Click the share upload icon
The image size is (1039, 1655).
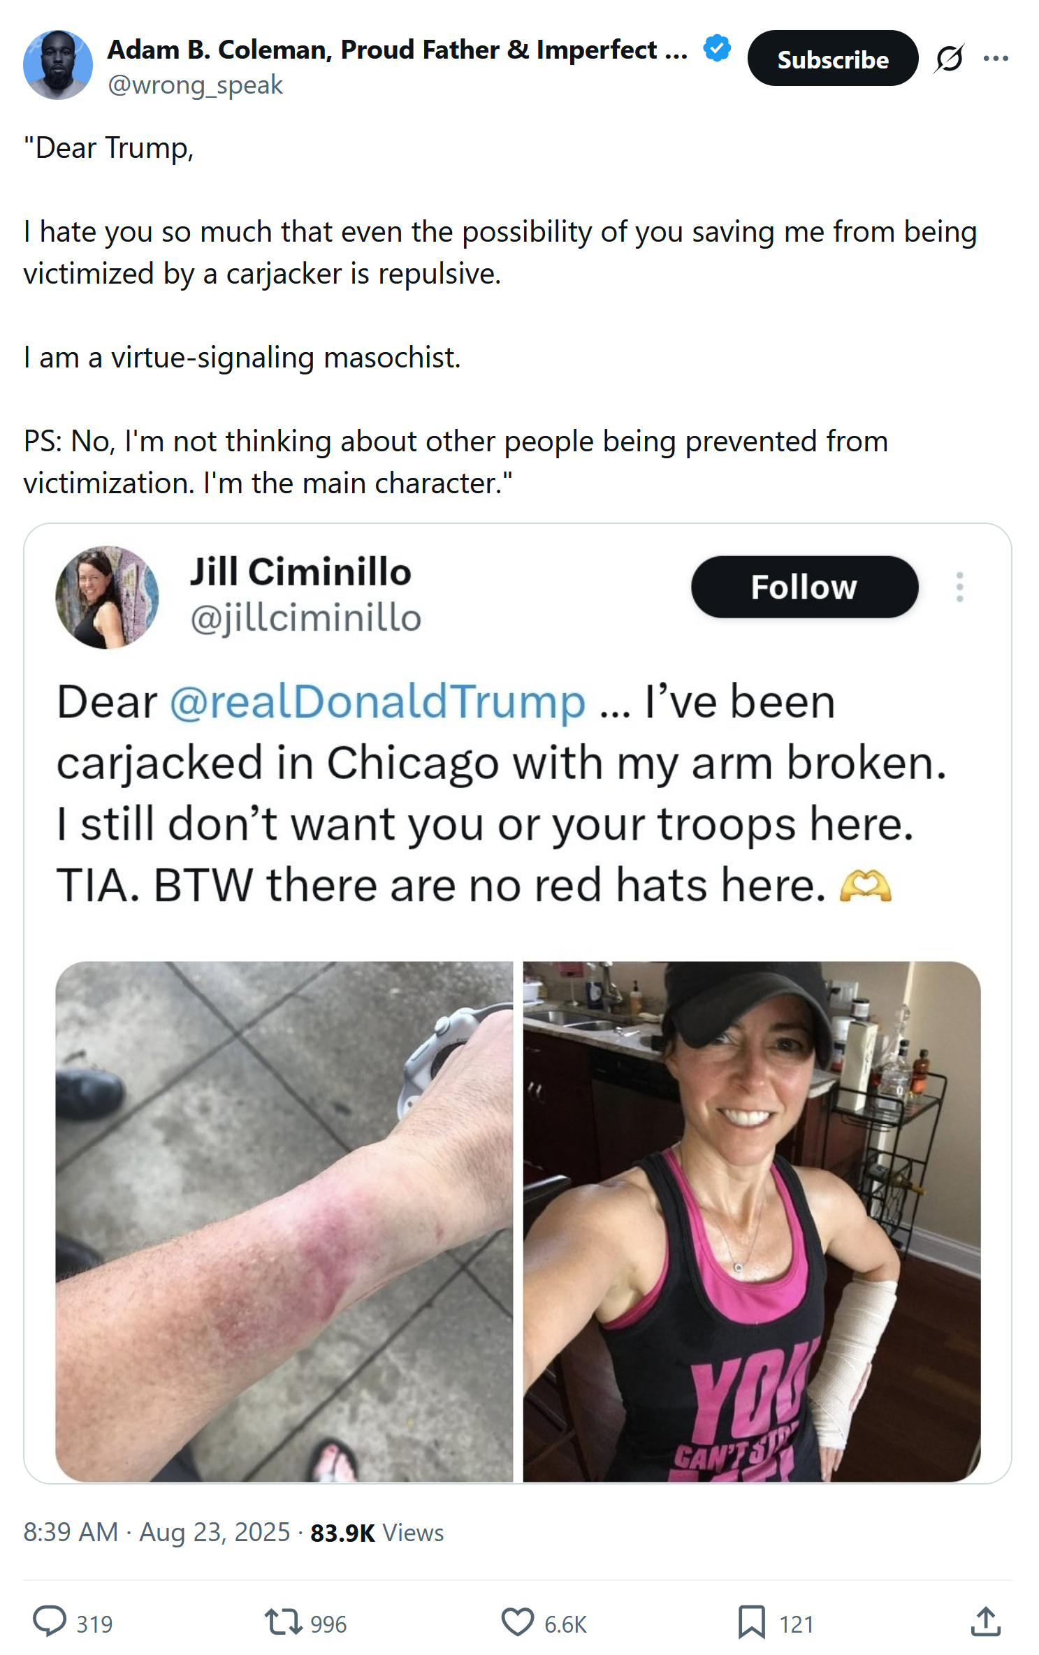985,1621
